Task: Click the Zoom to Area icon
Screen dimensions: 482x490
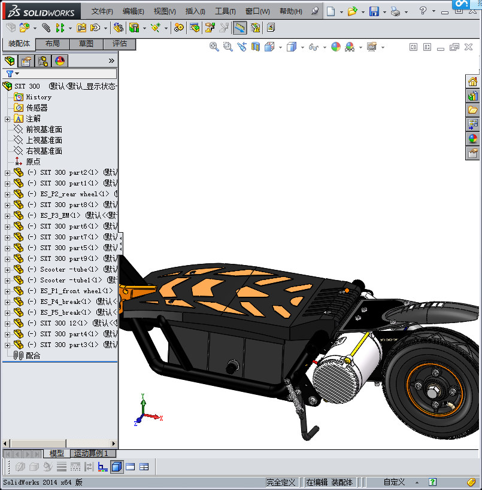Action: (228, 47)
